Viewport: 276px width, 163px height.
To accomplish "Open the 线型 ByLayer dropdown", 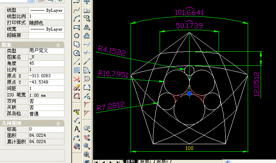I will click(x=46, y=10).
